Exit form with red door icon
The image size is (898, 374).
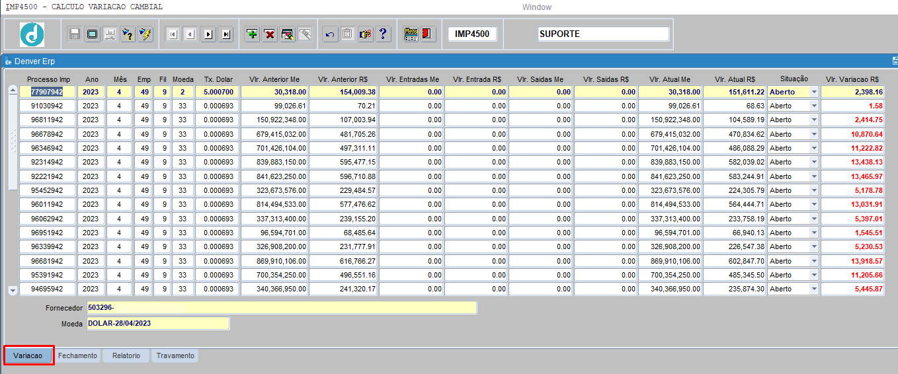[x=428, y=34]
